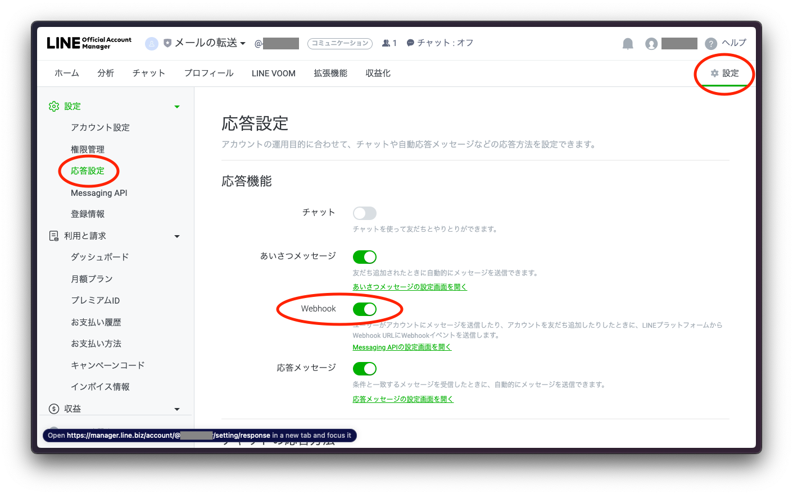793x495 pixels.
Task: Open あいさつメッセージの設定画面を開く link
Action: pyautogui.click(x=409, y=286)
